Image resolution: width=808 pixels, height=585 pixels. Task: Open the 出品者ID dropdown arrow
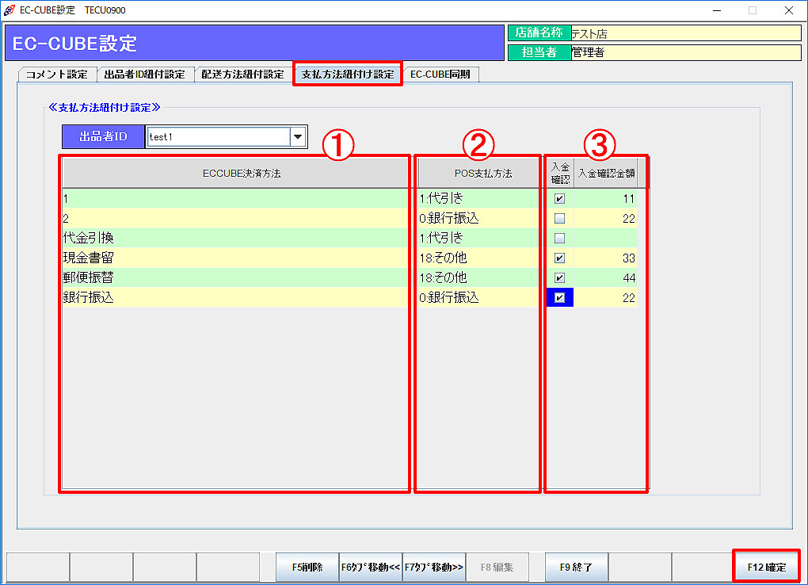tap(298, 137)
